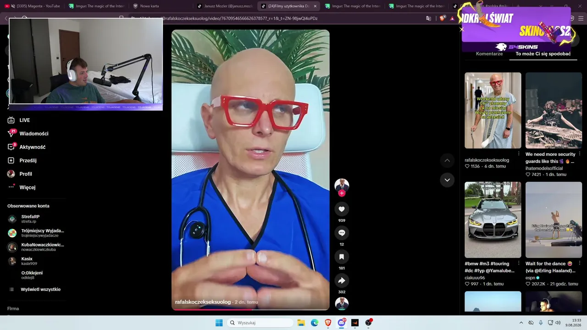Screen dimensions: 587x330
Task: Follow the creator with the red plus badge
Action: click(x=342, y=193)
